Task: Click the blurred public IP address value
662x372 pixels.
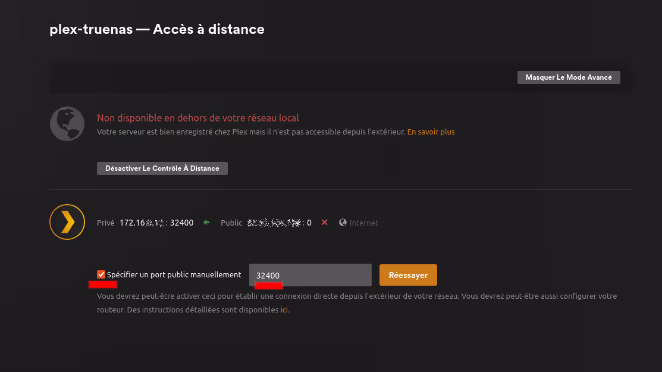Action: tap(275, 223)
